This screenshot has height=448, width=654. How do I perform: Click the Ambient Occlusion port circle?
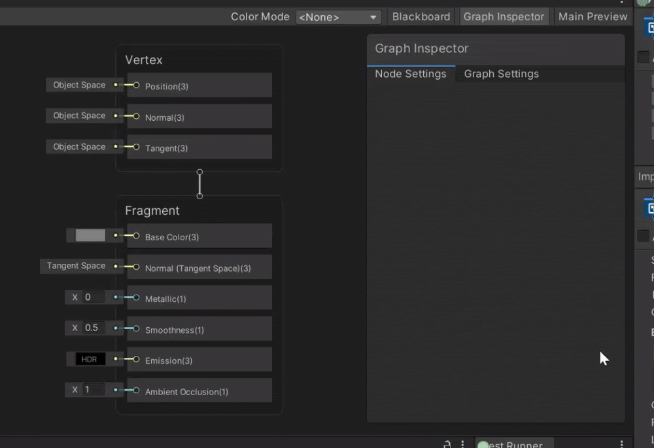click(136, 390)
